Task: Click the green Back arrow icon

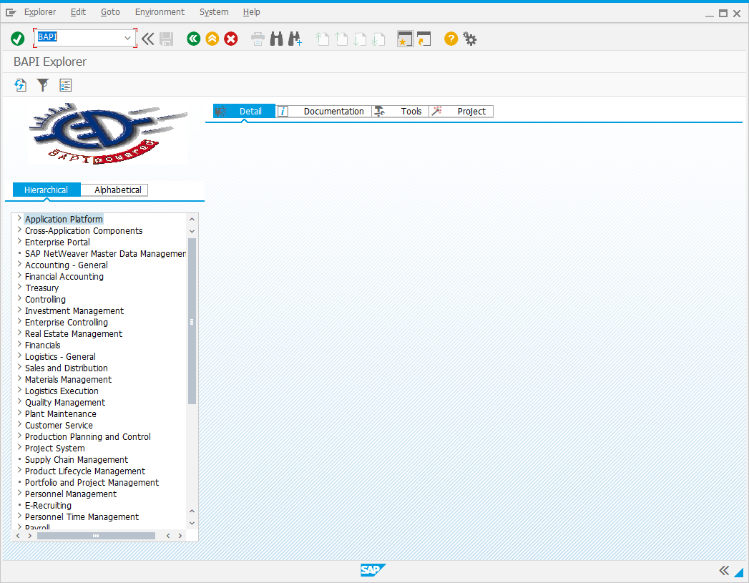Action: tap(193, 39)
